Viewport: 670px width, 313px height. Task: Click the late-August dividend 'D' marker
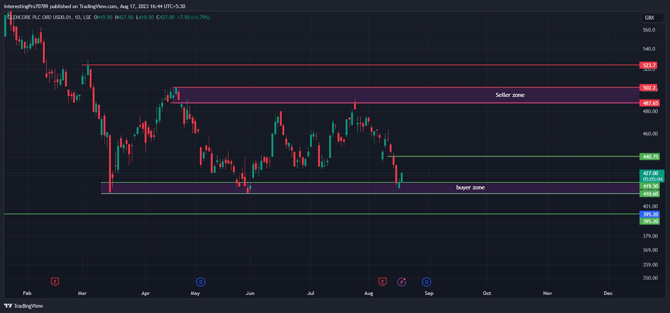tap(427, 282)
